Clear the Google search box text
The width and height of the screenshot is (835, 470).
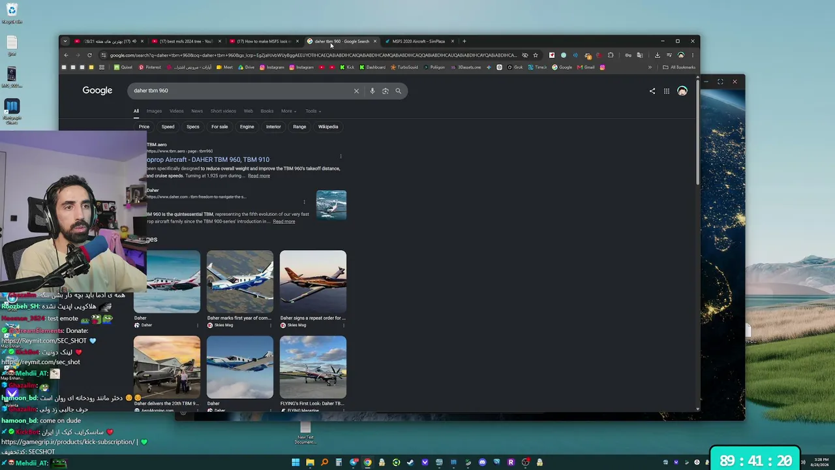[x=356, y=91]
